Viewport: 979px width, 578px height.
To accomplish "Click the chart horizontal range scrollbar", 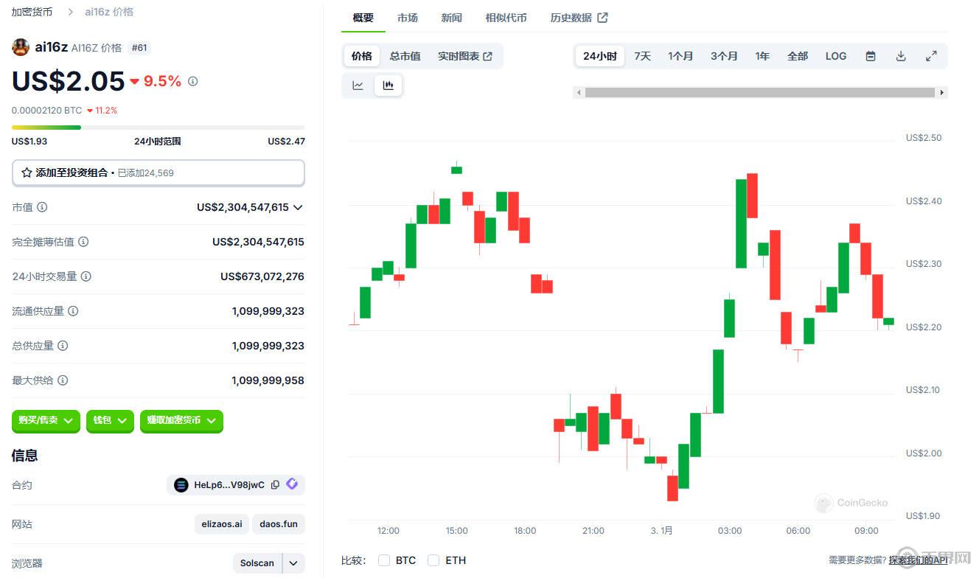I will pyautogui.click(x=759, y=92).
